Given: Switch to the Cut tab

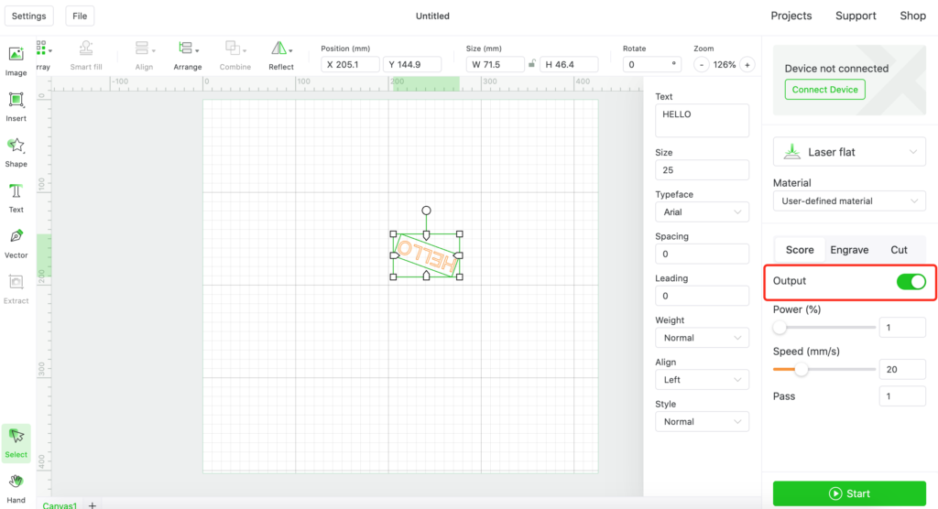Looking at the screenshot, I should [899, 250].
